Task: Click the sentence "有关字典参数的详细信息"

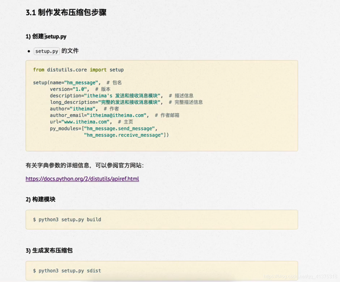Action: coord(57,165)
